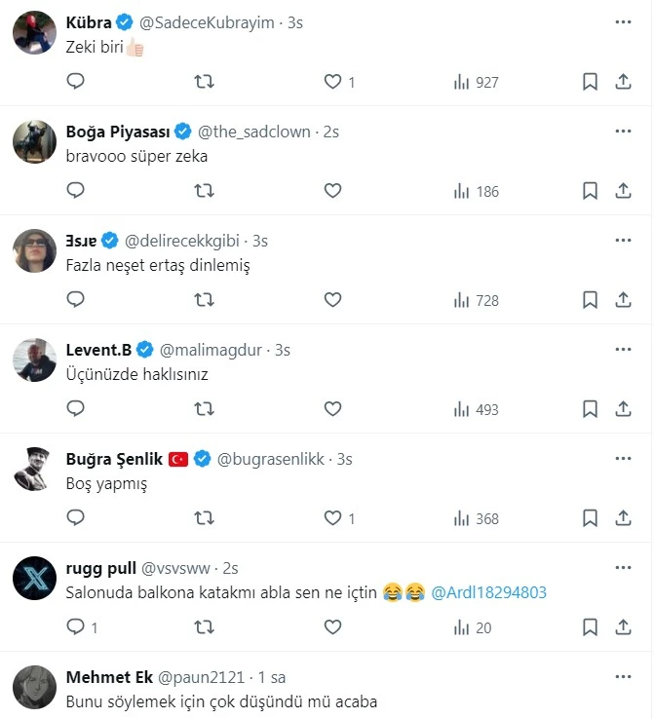Like Kübra's "Zeki biri" tweet
The width and height of the screenshot is (654, 719).
(333, 83)
